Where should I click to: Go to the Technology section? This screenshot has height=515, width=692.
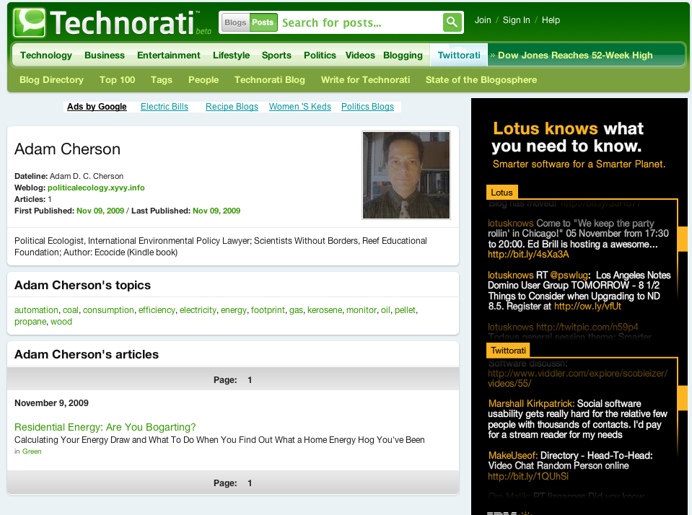click(46, 55)
